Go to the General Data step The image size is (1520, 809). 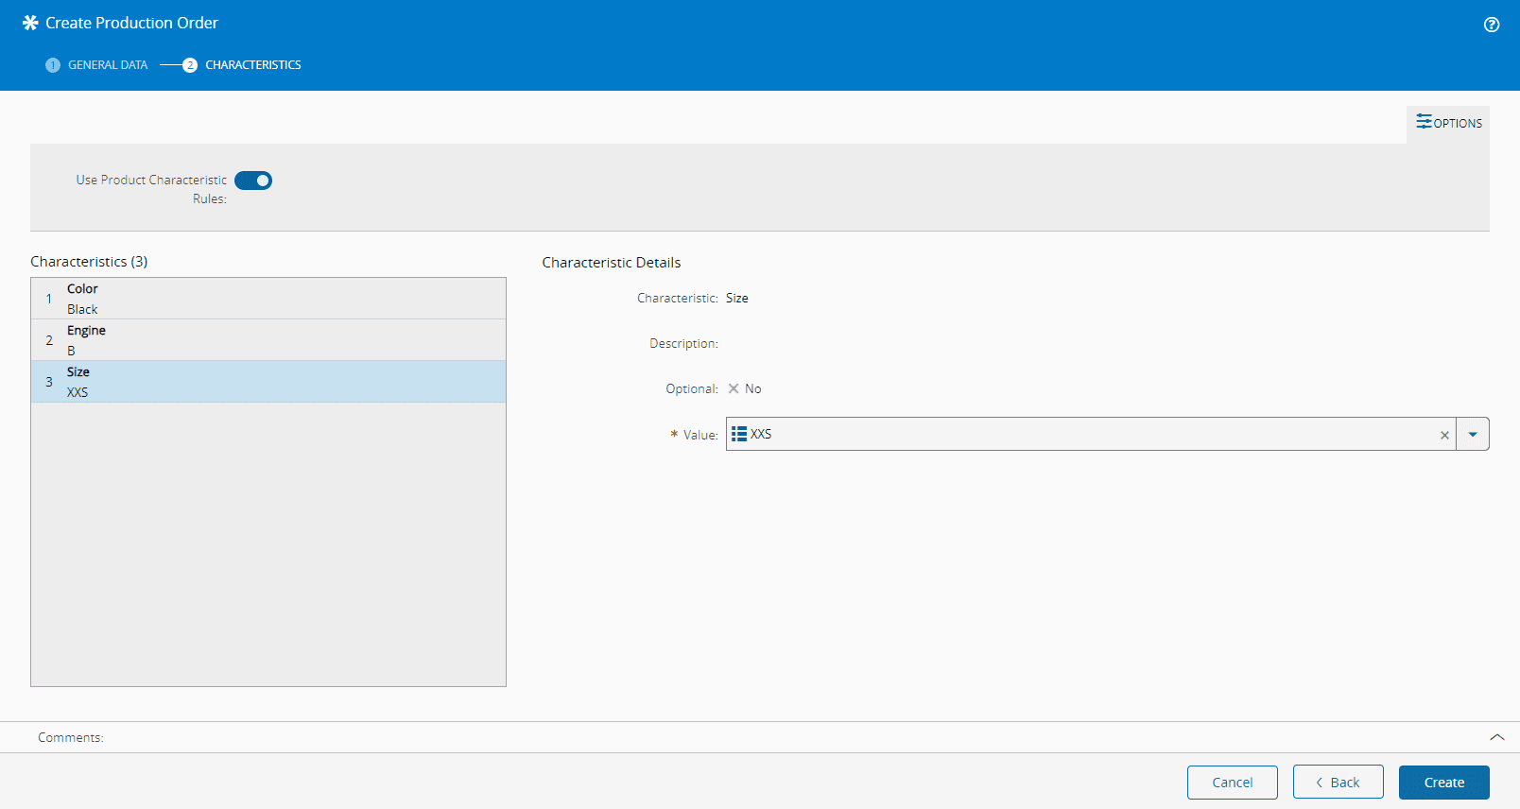108,65
